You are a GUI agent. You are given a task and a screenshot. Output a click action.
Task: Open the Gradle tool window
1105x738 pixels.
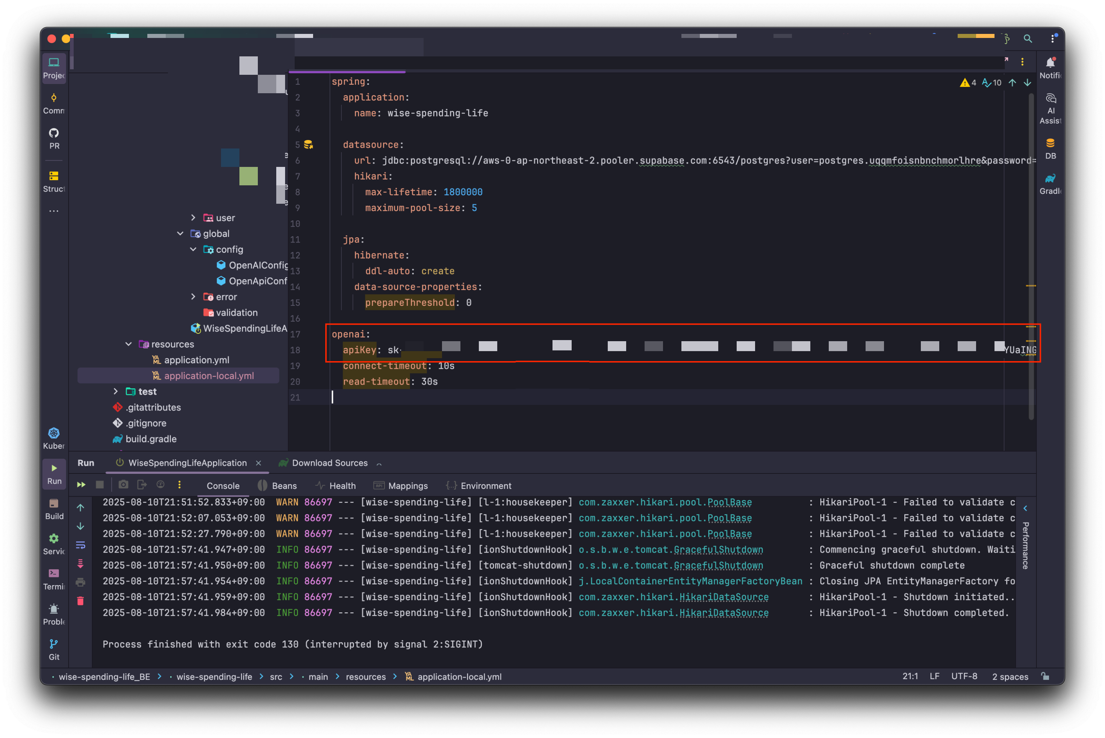click(1050, 184)
